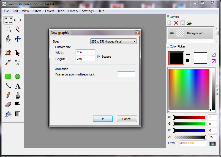This screenshot has width=221, height=157.
Task: Collapse the Layers panel
Action: [168, 17]
